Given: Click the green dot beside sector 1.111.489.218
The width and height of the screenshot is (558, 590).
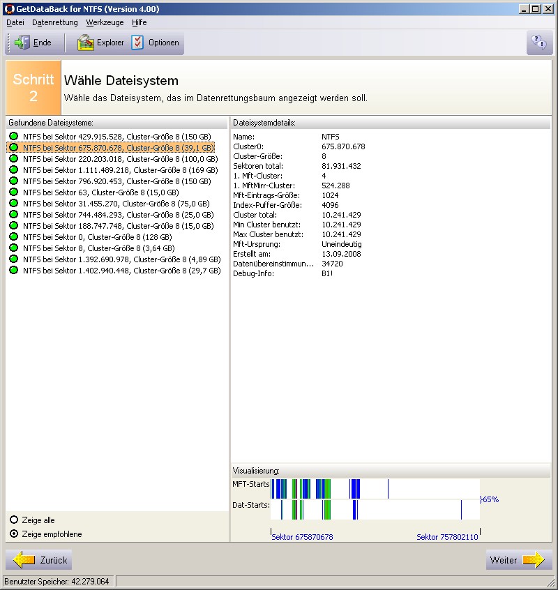Looking at the screenshot, I should click(x=13, y=169).
